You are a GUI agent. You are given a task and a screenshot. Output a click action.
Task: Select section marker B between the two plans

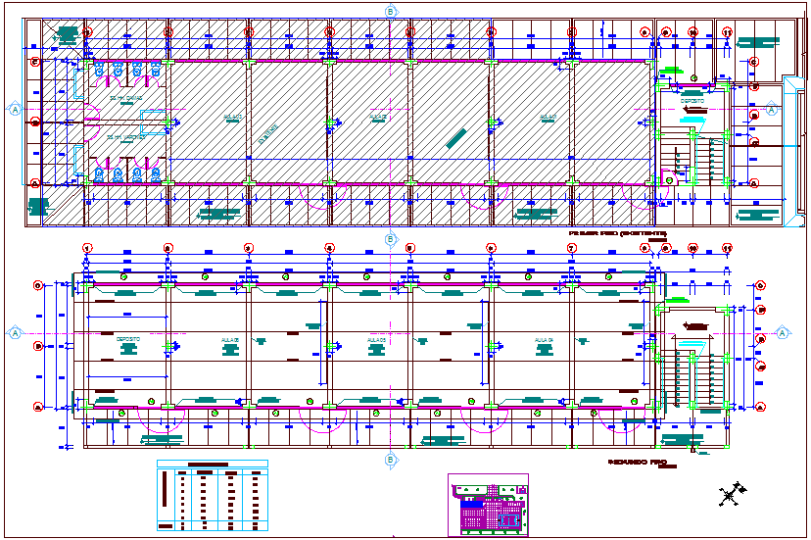391,238
